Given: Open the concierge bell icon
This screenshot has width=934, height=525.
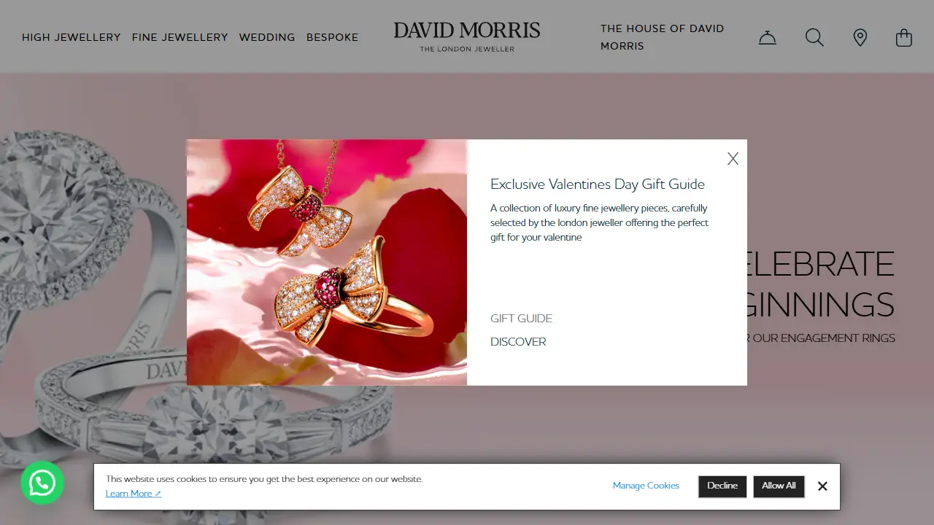Looking at the screenshot, I should [x=767, y=37].
